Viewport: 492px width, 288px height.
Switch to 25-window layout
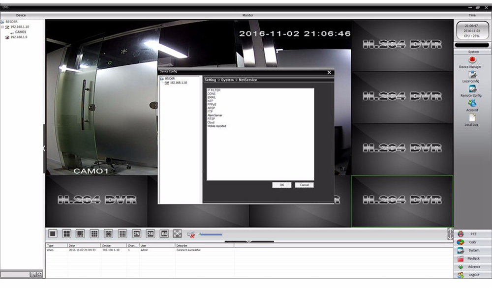(x=136, y=233)
